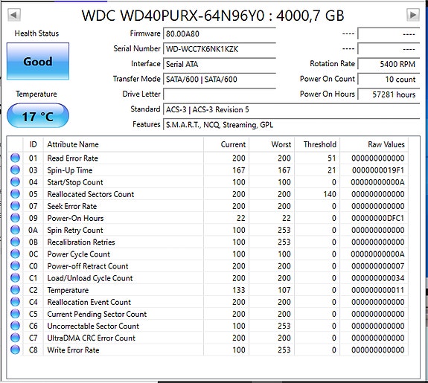Click status circle beside Temperature attribute
The height and width of the screenshot is (383, 428).
click(16, 290)
